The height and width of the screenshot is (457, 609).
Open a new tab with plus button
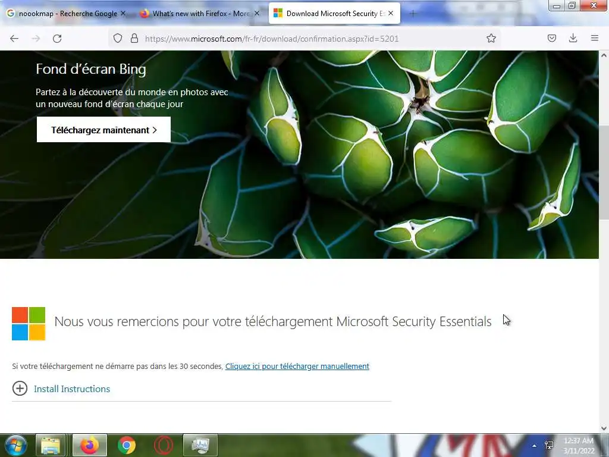(x=413, y=14)
